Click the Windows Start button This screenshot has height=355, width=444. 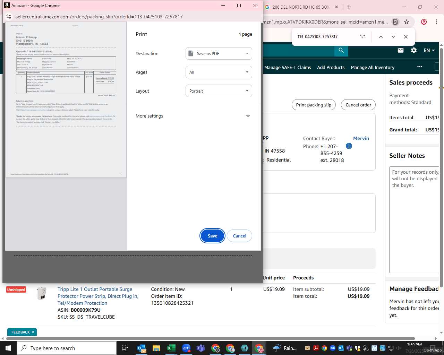[x=8, y=348]
